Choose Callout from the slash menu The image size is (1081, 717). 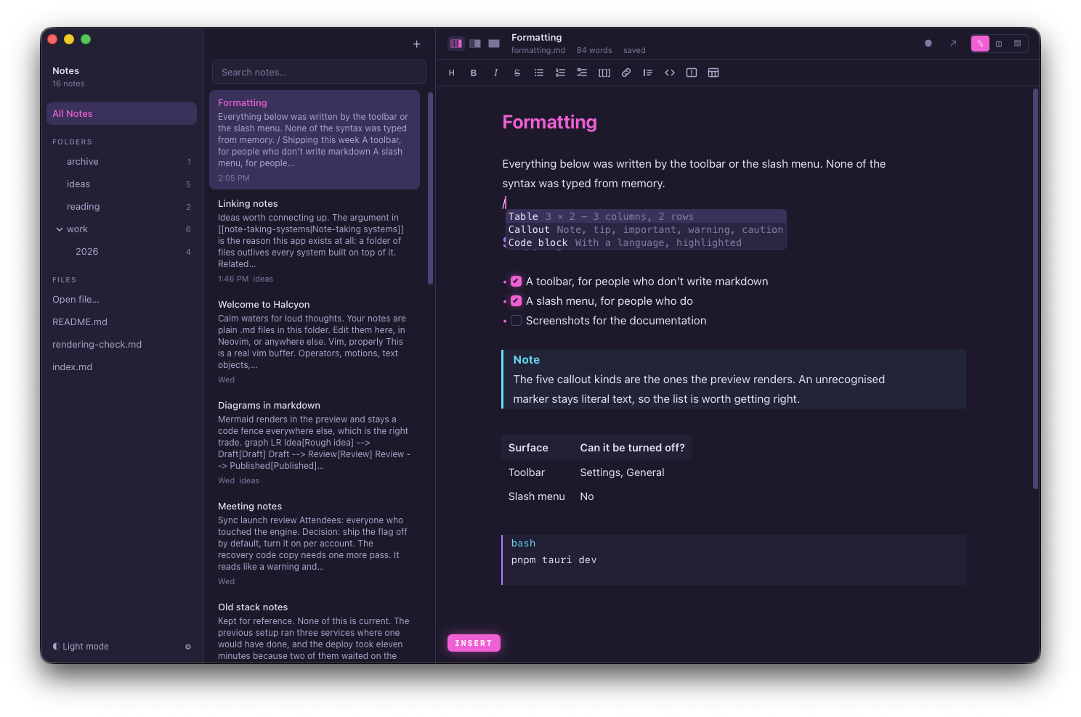tap(646, 229)
